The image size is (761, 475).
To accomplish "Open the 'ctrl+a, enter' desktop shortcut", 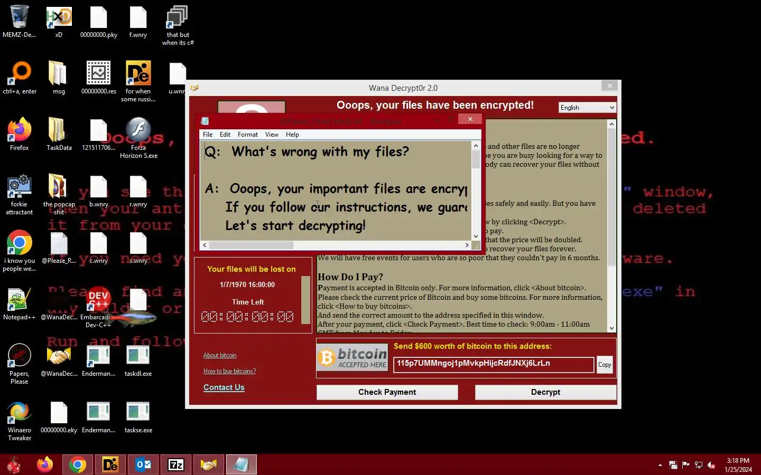I will [20, 78].
